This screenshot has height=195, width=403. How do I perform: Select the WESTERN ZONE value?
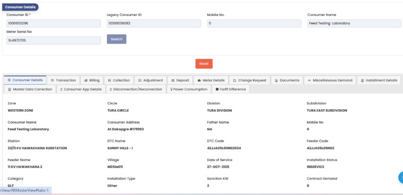click(x=20, y=111)
